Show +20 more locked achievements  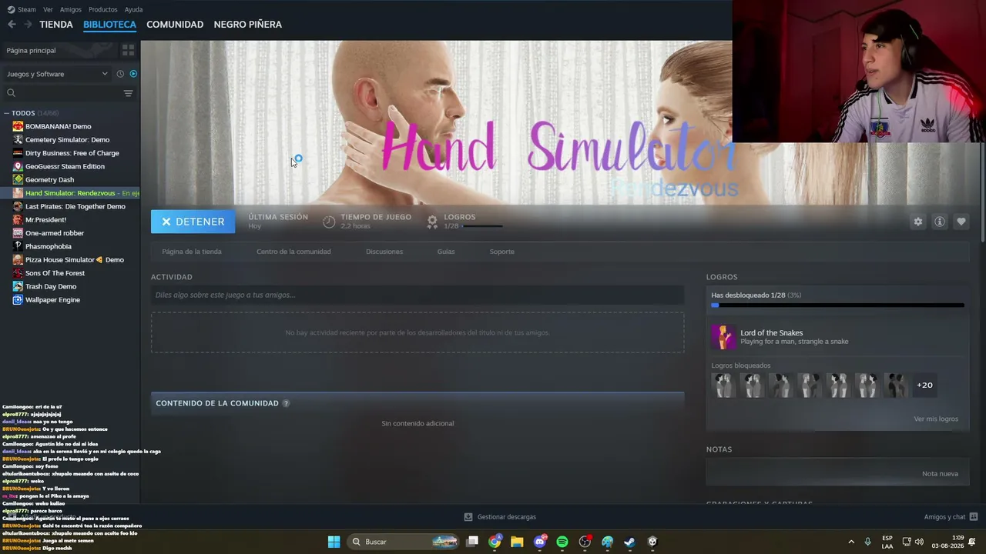924,385
